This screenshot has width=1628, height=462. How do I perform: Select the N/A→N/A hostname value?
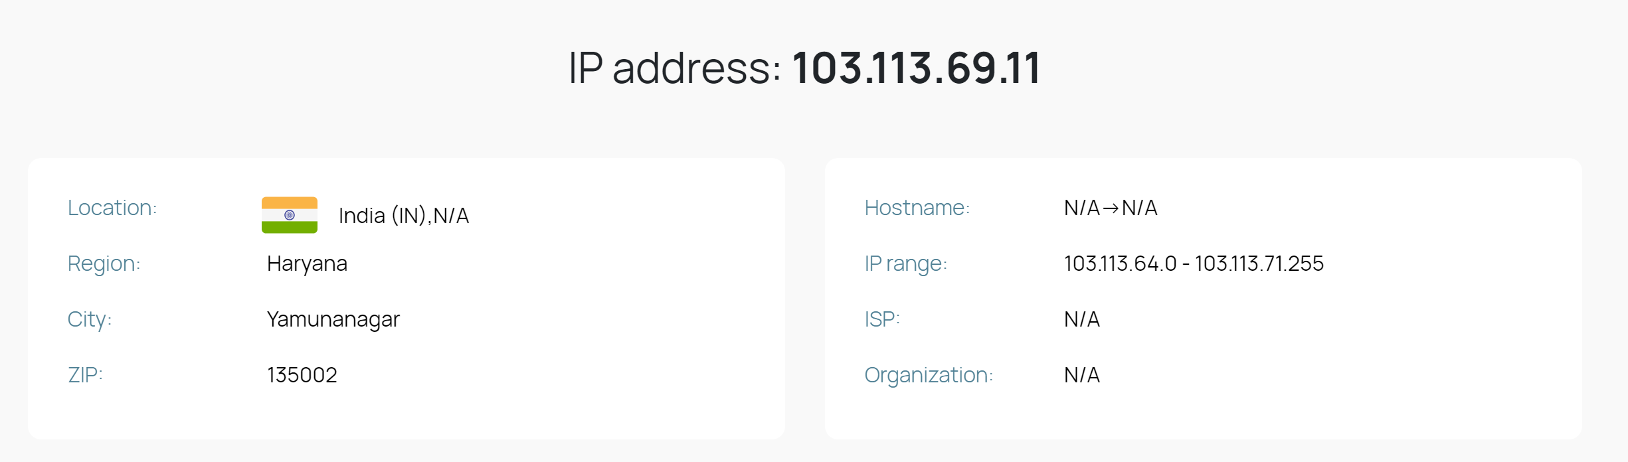1111,208
